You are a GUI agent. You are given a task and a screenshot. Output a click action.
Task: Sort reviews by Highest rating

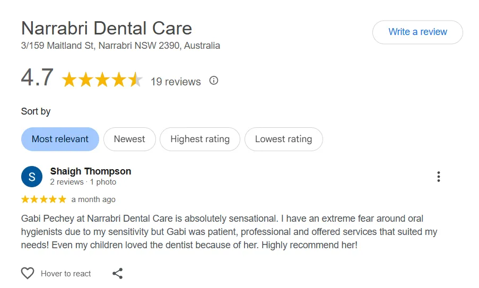[x=200, y=139]
